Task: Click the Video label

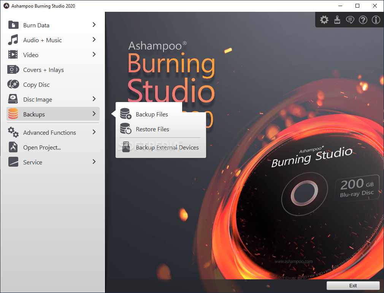Action: point(31,55)
